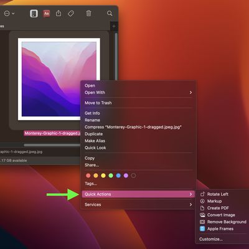Click the Convert Image icon

[202, 215]
